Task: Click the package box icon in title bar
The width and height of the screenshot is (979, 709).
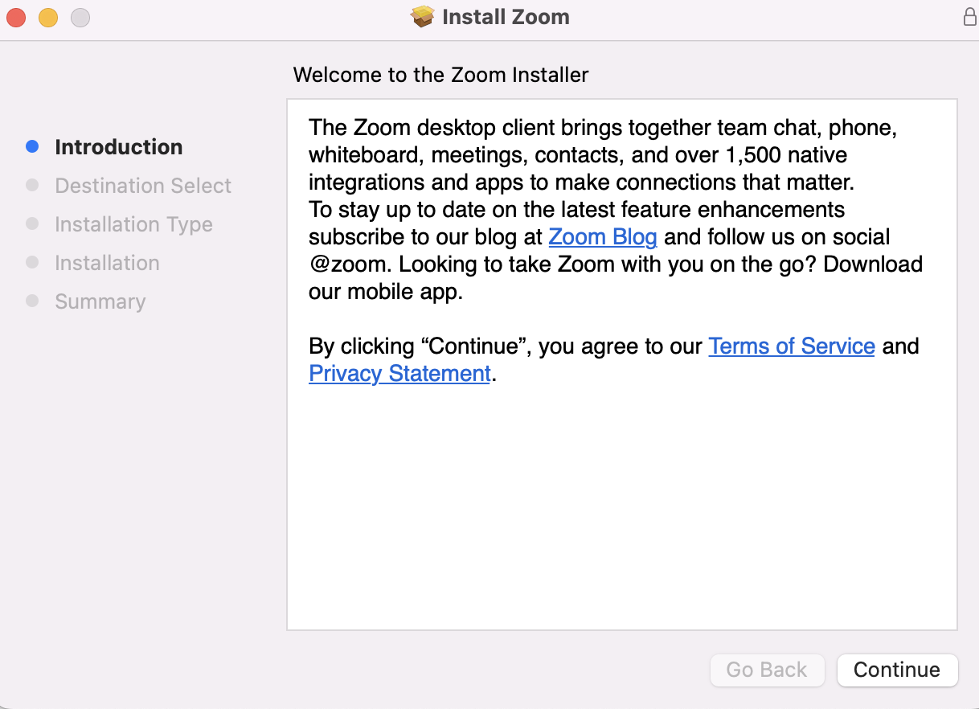Action: pyautogui.click(x=422, y=17)
